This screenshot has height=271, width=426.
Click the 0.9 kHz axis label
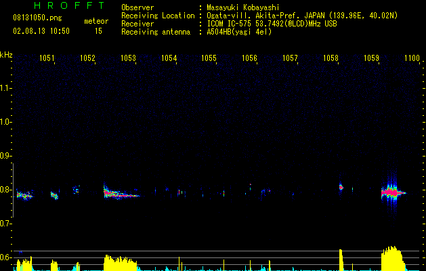click(5, 156)
